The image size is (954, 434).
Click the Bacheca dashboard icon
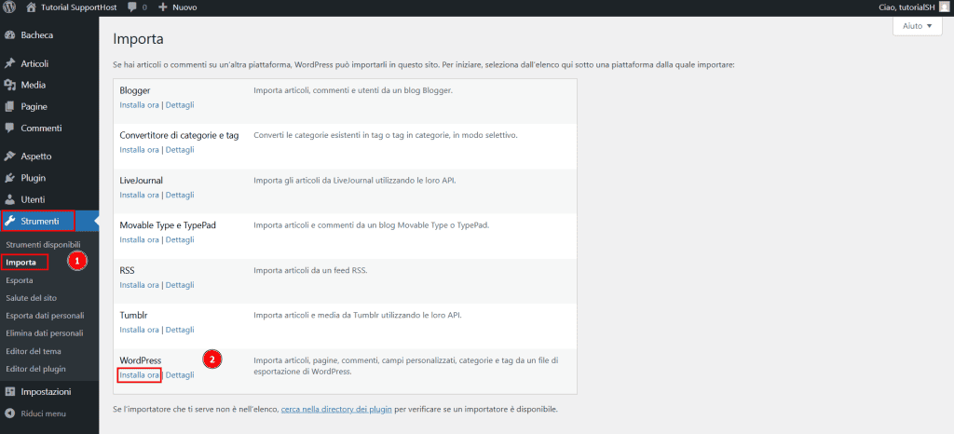[9, 35]
